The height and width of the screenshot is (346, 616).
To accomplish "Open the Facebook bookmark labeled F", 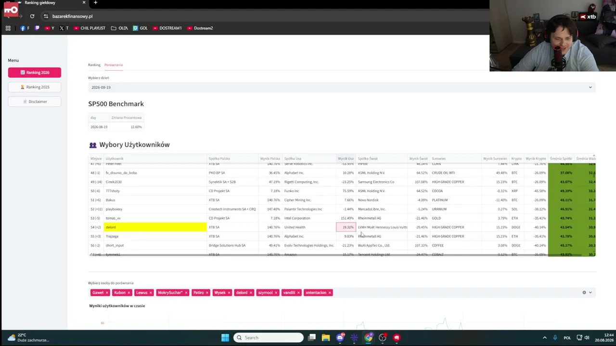I will click(x=25, y=28).
